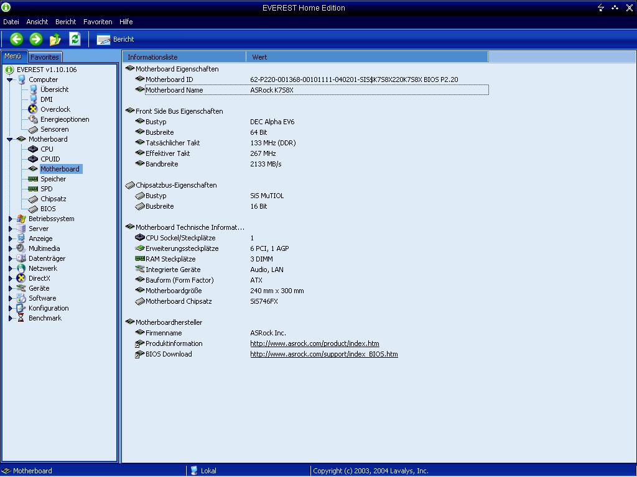Collapse the Computer tree node
Screen dimensions: 637x477
[10, 80]
